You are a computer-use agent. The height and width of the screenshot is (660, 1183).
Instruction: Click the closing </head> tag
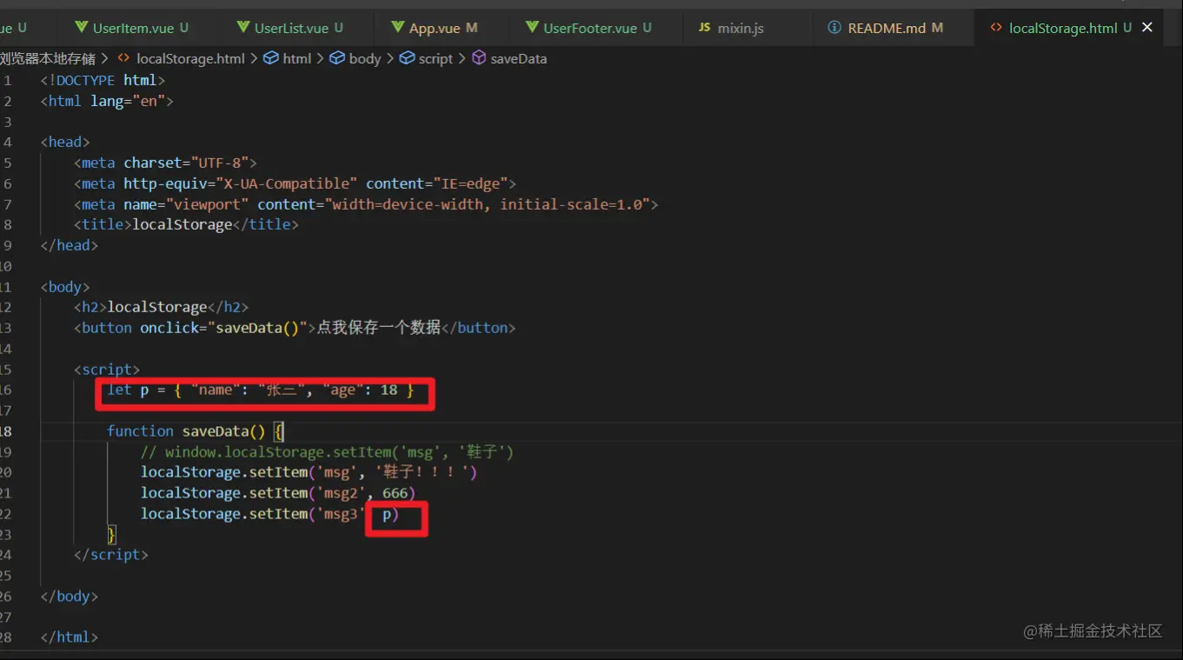[x=70, y=245]
